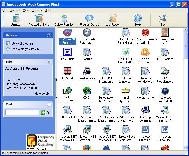The width and height of the screenshot is (189, 156).
Task: Open Program Details from the toolbar
Action: 90,20
